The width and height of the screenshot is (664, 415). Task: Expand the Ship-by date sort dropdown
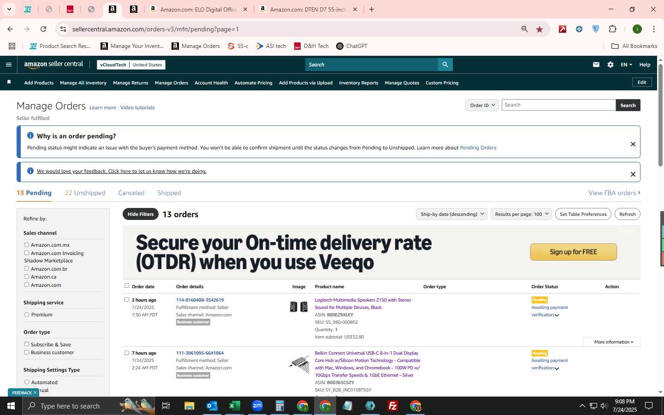tap(451, 214)
